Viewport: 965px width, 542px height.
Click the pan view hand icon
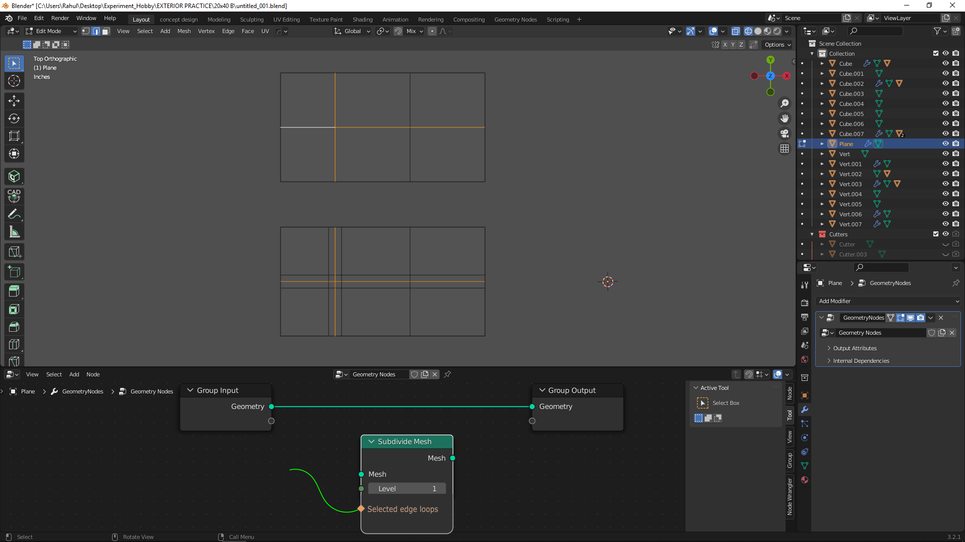(785, 118)
